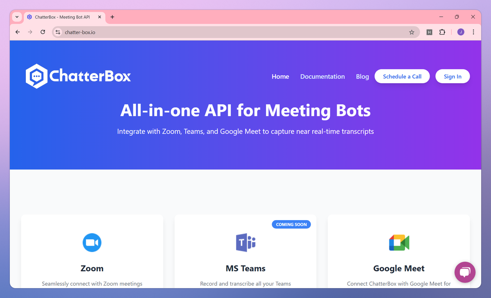Open the chat widget bubble icon

tap(465, 272)
